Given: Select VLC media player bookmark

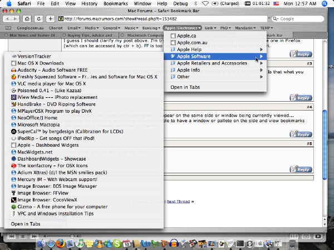Looking at the screenshot, I should tap(84, 83).
